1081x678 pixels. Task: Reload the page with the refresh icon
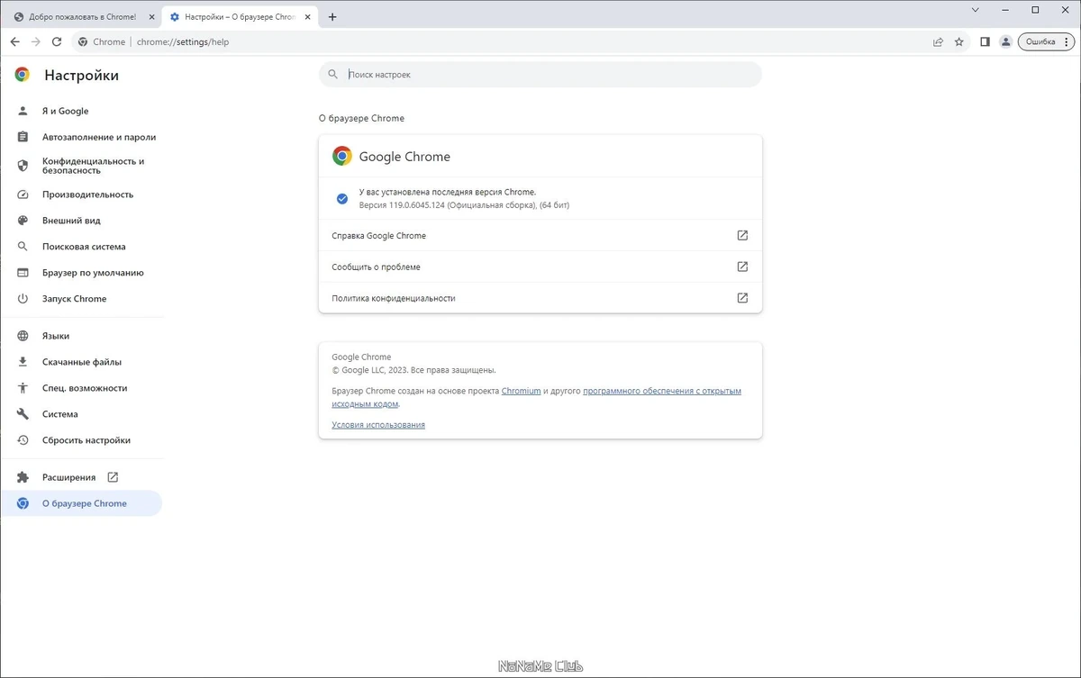point(57,41)
